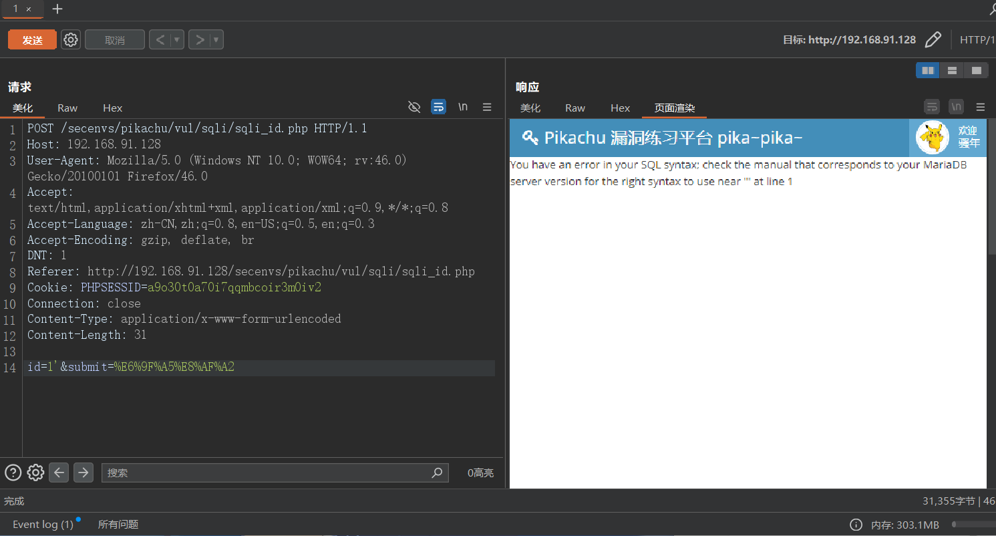996x536 pixels.
Task: Select Repeater tab labeled 1
Action: point(16,9)
